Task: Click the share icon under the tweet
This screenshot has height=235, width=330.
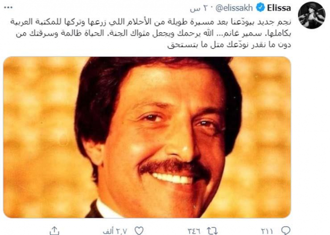Action: point(55,231)
